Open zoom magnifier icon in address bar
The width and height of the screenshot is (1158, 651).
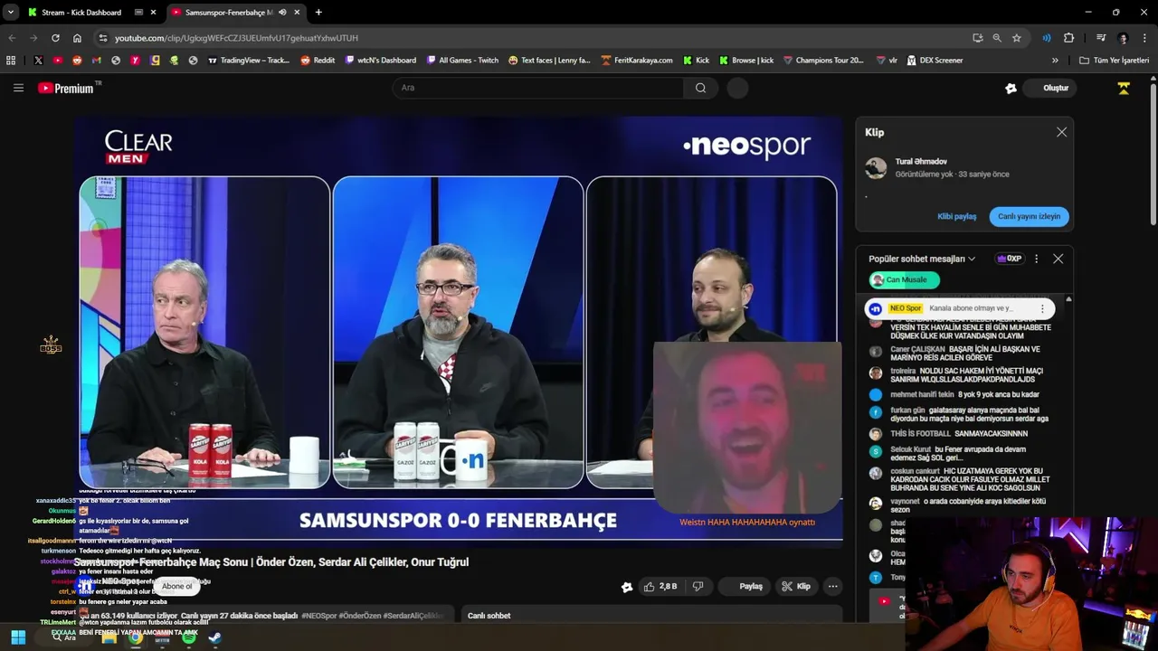point(997,38)
